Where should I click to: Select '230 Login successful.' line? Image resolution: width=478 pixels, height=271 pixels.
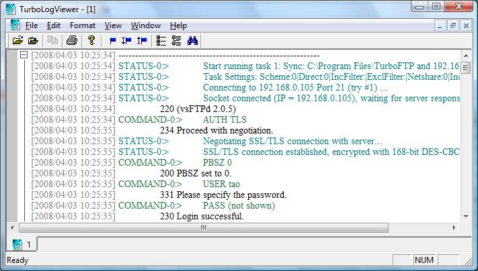tap(202, 216)
